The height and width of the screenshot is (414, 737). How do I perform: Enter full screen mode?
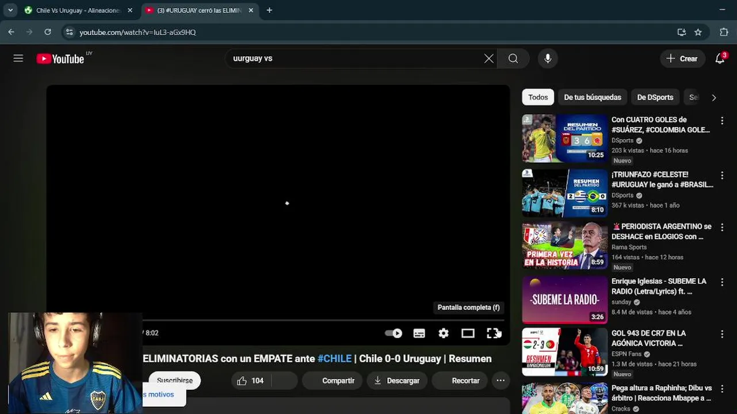[493, 333]
